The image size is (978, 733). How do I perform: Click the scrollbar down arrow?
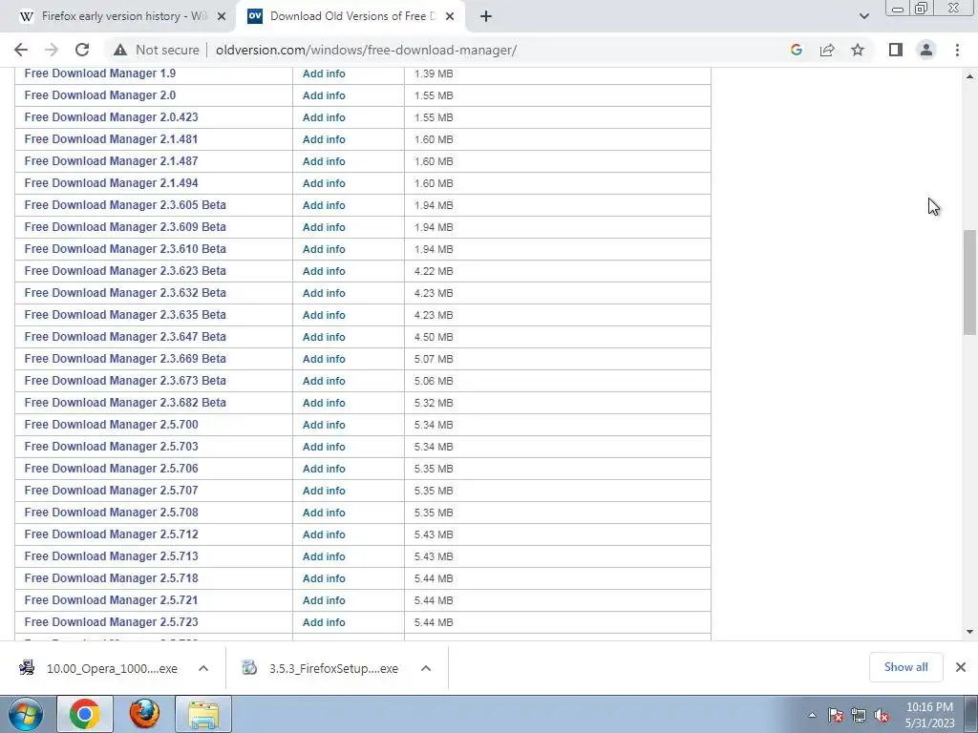[x=969, y=632]
